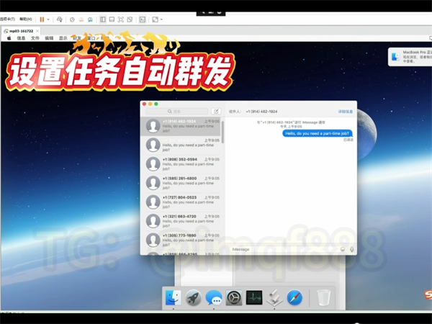Click the microphone audio record icon
This screenshot has height=324, width=432.
[x=352, y=249]
